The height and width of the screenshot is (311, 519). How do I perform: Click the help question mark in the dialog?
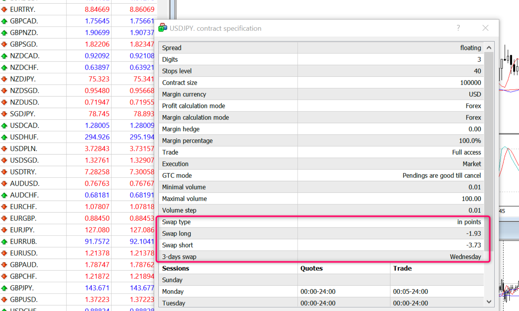458,28
